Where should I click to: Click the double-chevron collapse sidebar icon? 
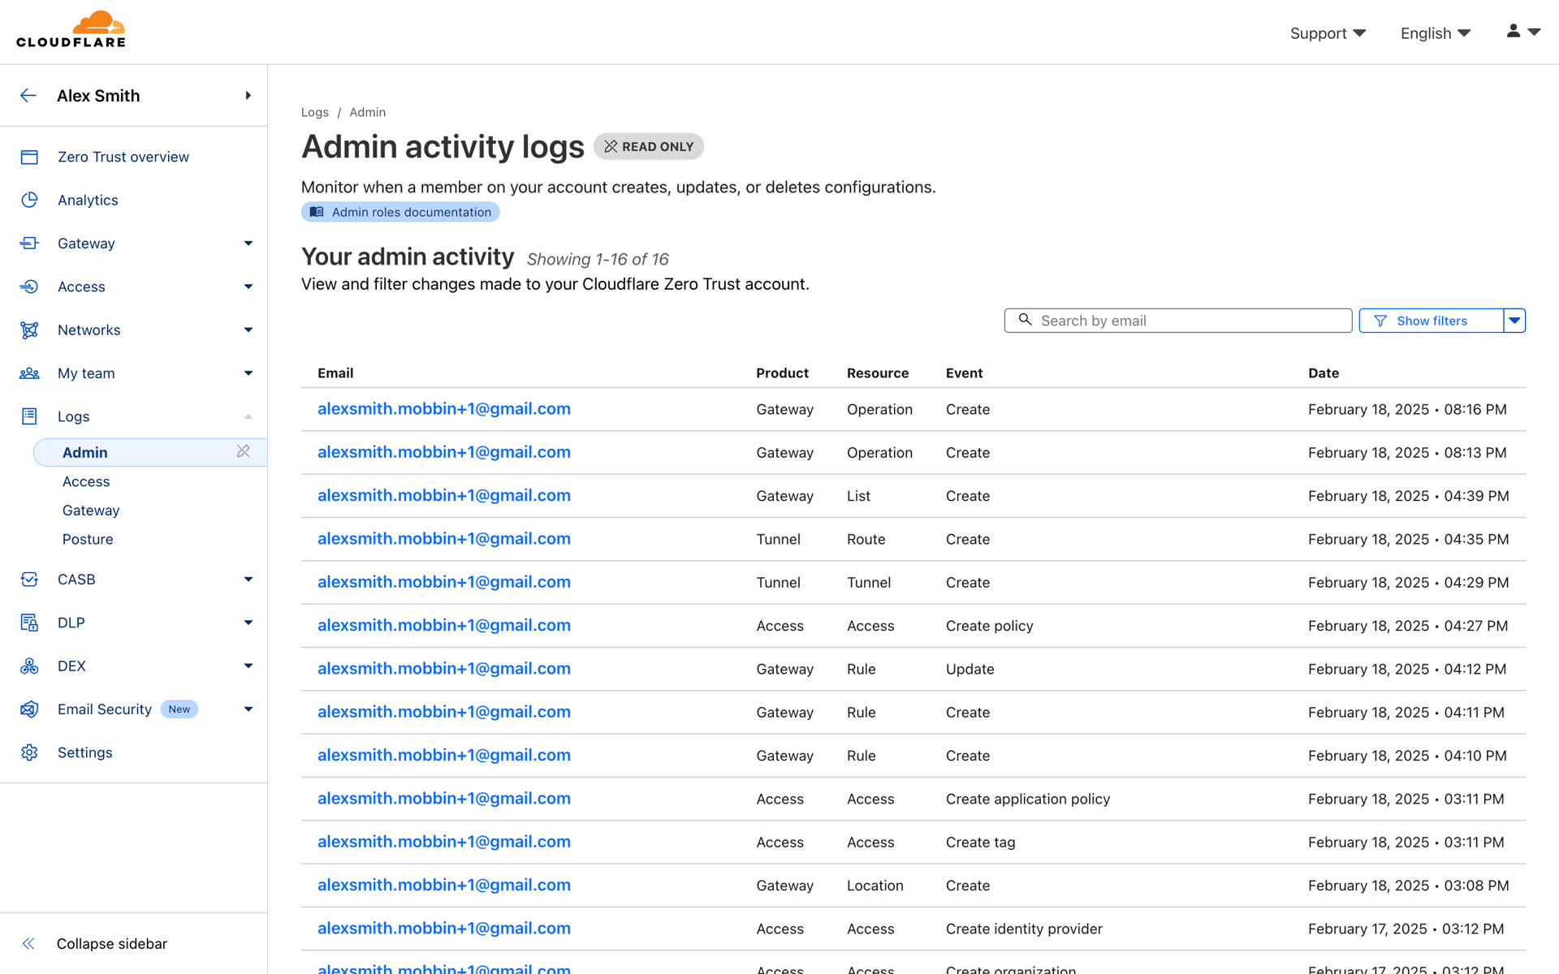click(x=28, y=943)
